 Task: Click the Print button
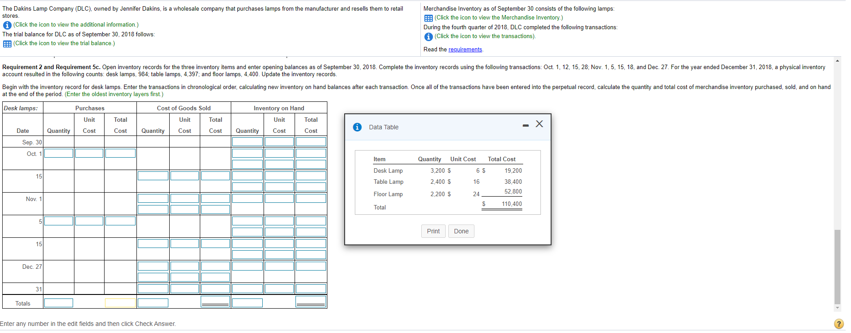coord(433,231)
